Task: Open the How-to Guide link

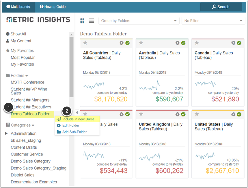Action: pos(53,7)
